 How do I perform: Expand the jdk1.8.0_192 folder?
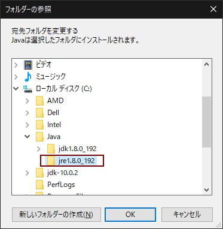[x=39, y=149]
